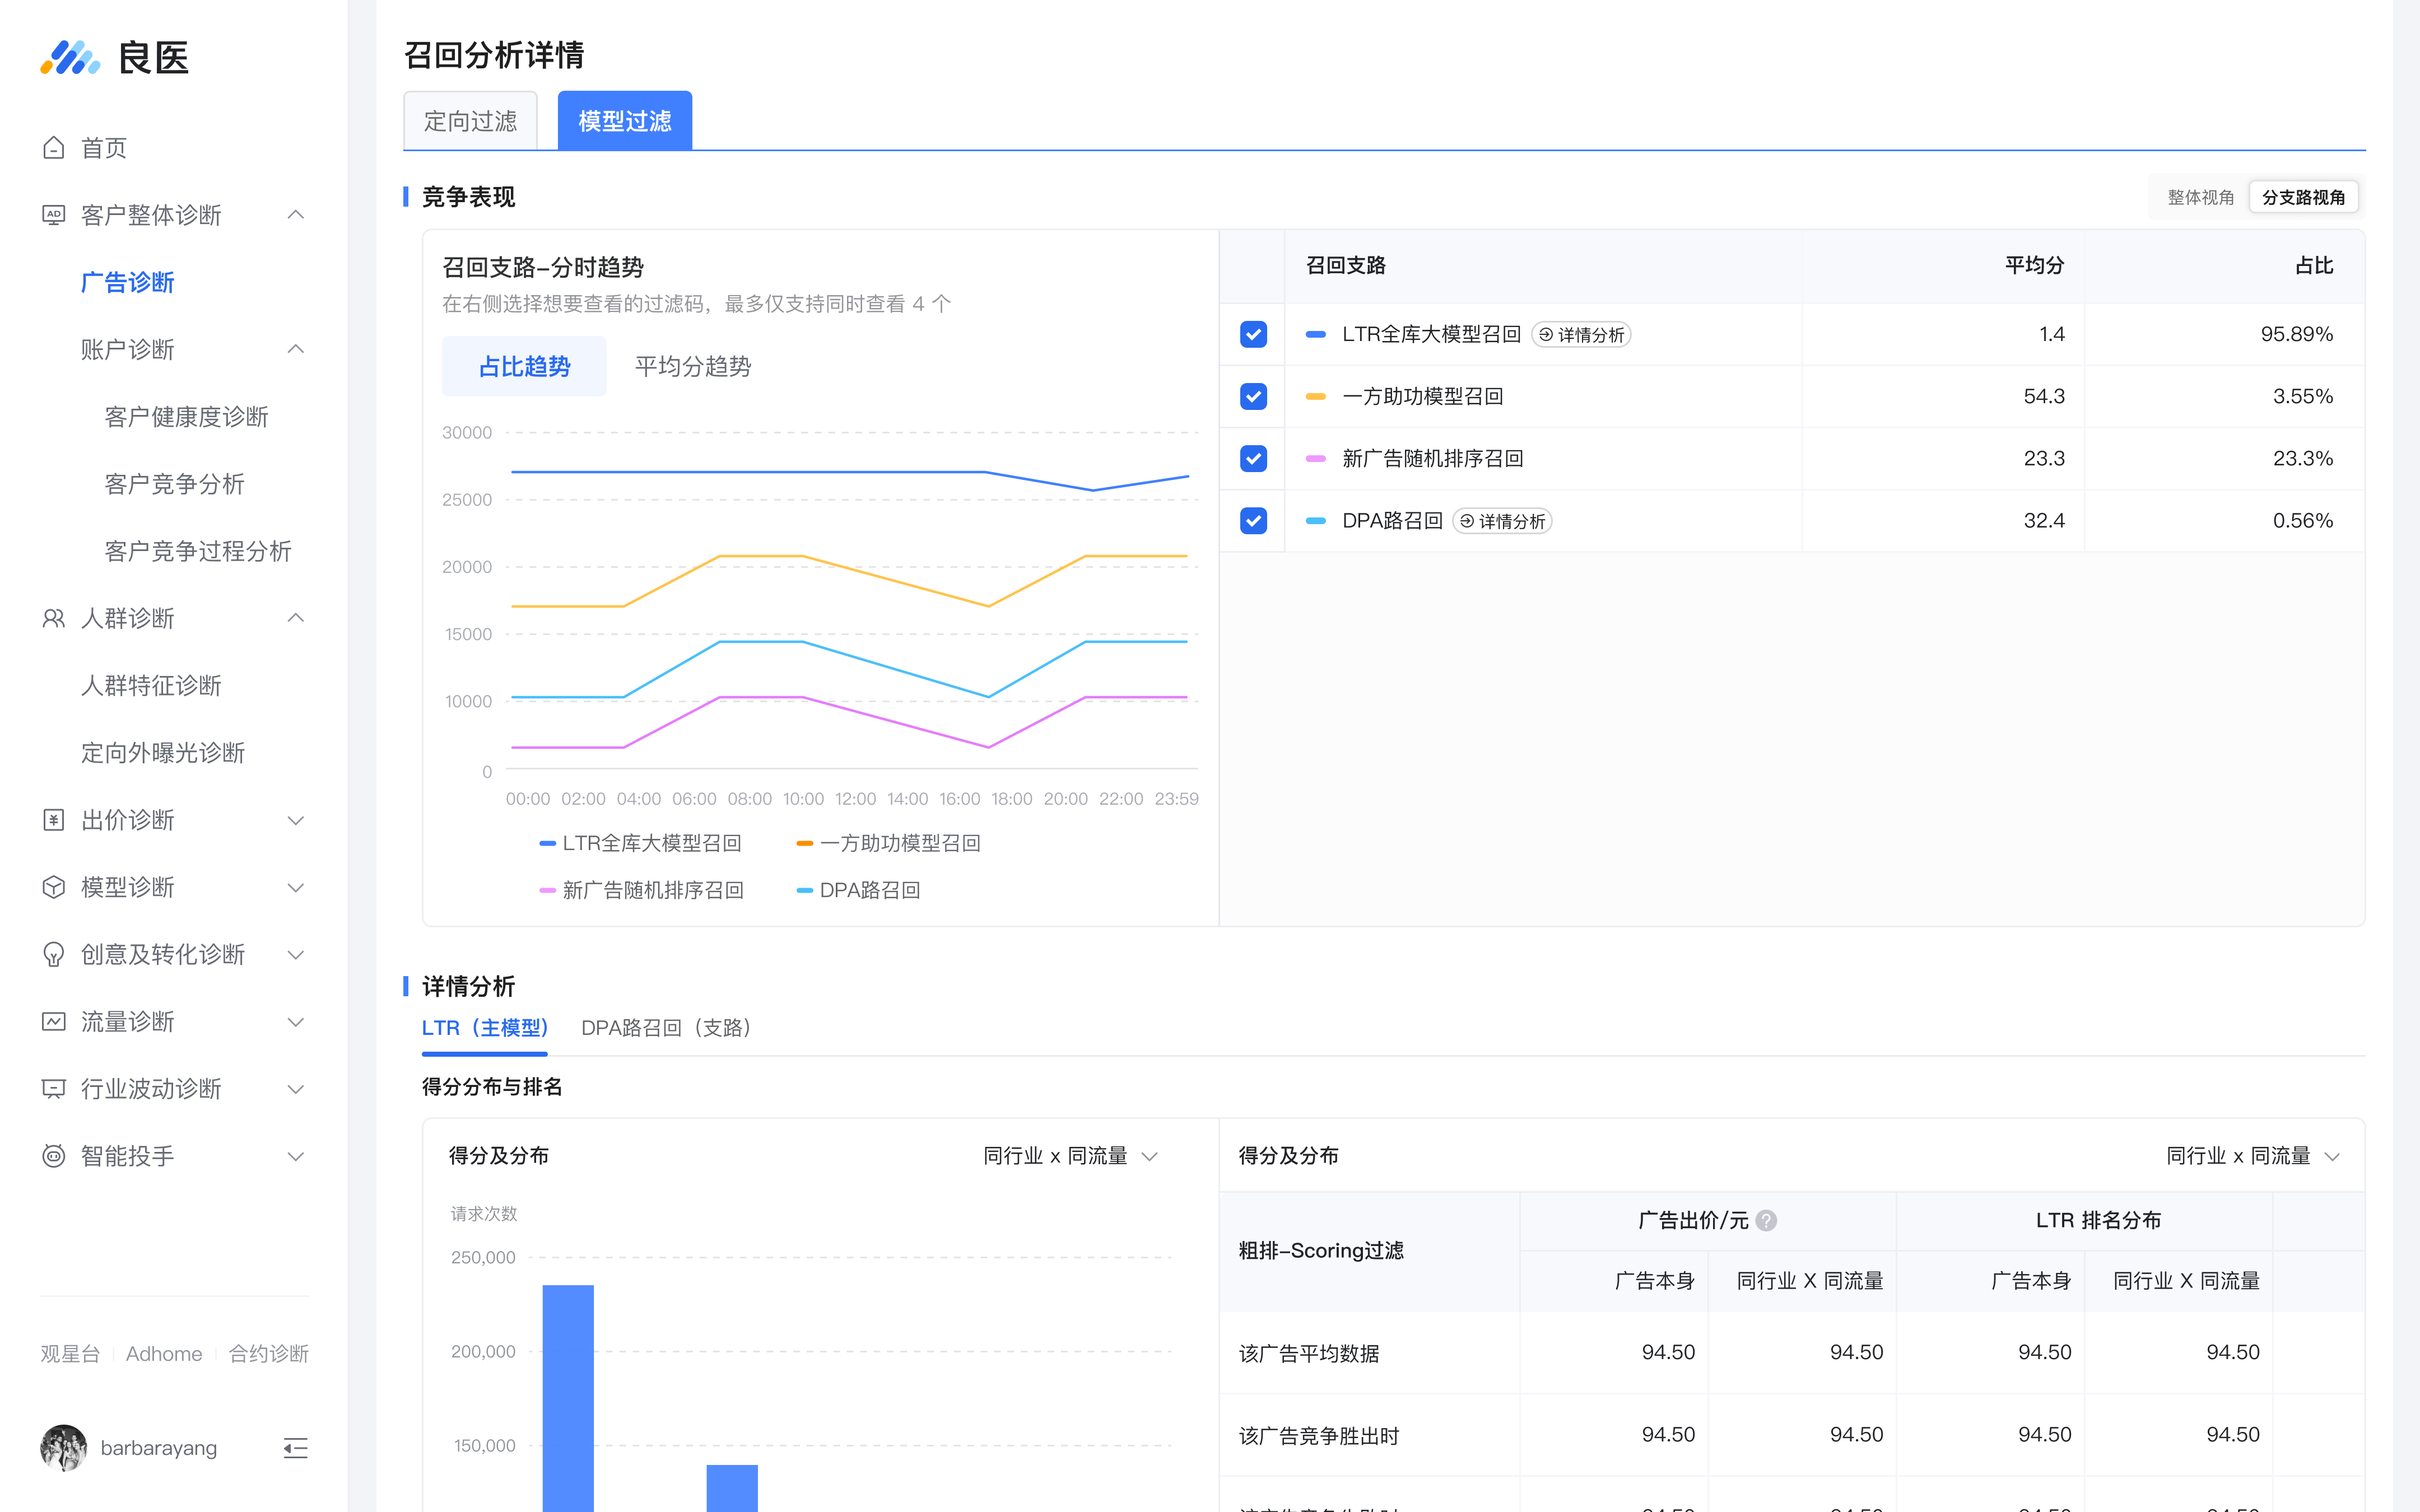Click 详情分析 button for LTR全库大模型召回
Viewport: 2420px width, 1512px height.
tap(1581, 334)
